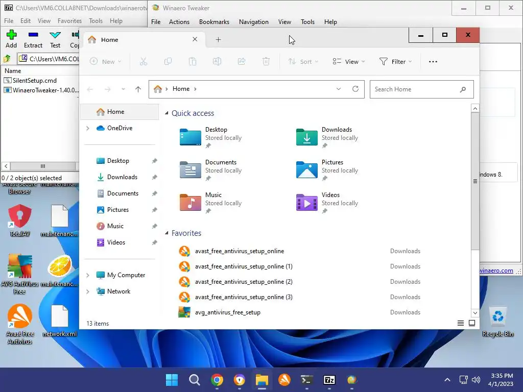This screenshot has width=523, height=392.
Task: Expand My Computer in navigation pane
Action: tap(88, 275)
